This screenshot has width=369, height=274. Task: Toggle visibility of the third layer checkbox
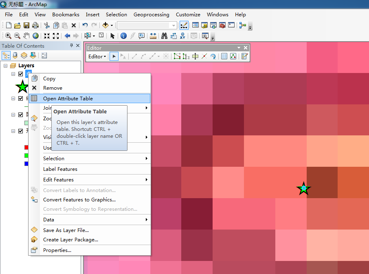(x=21, y=115)
